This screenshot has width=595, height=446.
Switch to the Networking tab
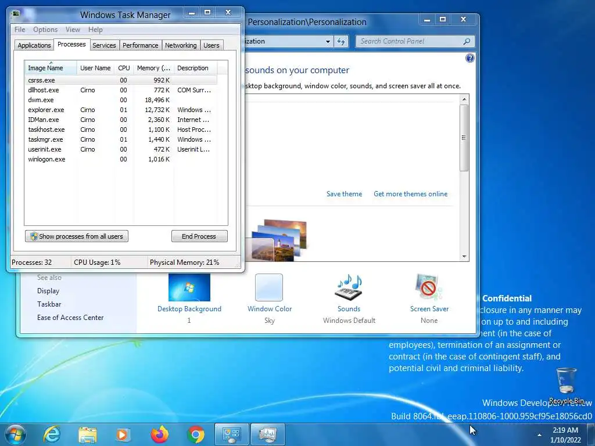[181, 45]
